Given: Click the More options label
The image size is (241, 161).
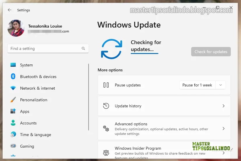Looking at the screenshot, I should [x=110, y=70].
